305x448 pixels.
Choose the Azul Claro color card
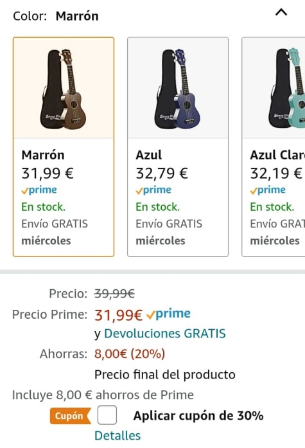pos(274,147)
